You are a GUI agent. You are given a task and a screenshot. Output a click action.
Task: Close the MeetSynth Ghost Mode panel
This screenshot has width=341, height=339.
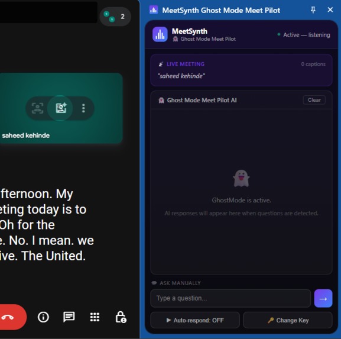(330, 10)
